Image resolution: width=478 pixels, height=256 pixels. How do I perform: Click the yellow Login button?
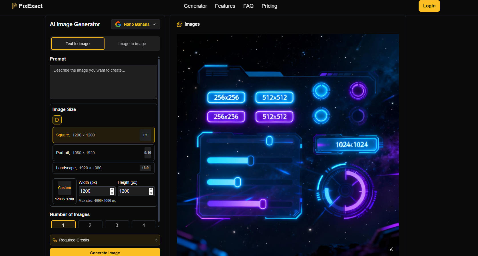tap(429, 6)
